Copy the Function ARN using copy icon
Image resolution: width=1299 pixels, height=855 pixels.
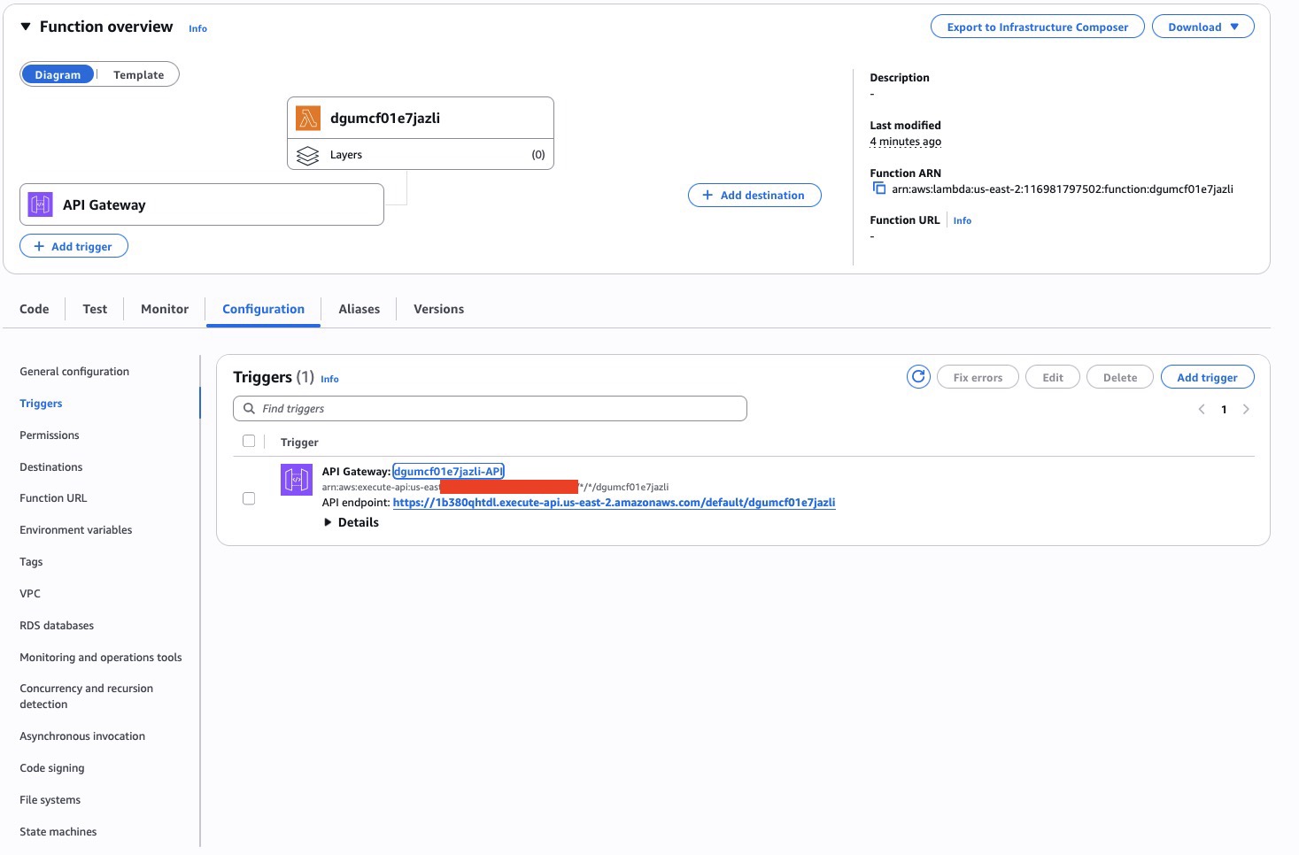point(879,189)
